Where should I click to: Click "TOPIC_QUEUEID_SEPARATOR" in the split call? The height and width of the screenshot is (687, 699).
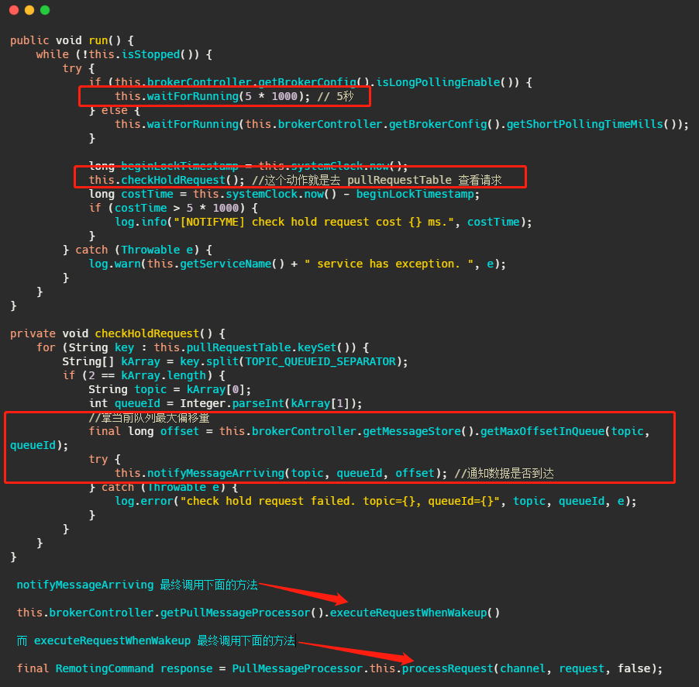321,361
